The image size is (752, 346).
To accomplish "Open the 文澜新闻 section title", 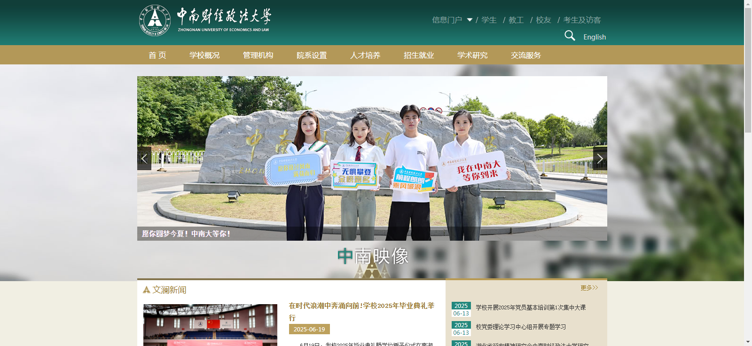I will [169, 290].
